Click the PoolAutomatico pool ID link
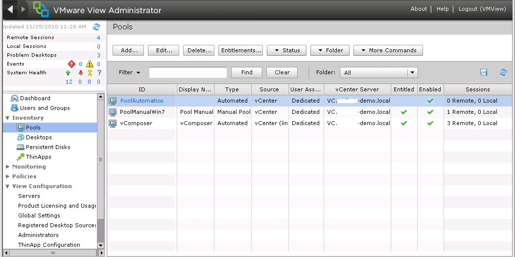 (141, 101)
